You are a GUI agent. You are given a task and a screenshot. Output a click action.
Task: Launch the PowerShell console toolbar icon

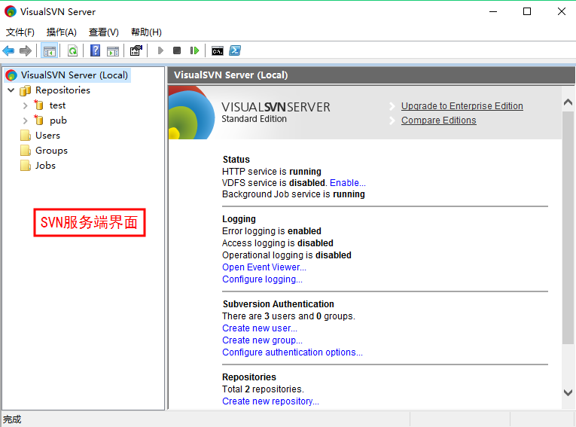point(235,50)
